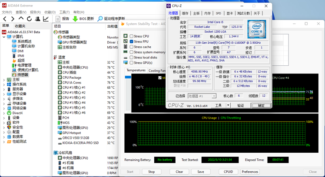Image resolution: width=325 pixels, height=177 pixels.
Task: Switch to the 内存 tab in CPU-Z
Action: (207, 13)
